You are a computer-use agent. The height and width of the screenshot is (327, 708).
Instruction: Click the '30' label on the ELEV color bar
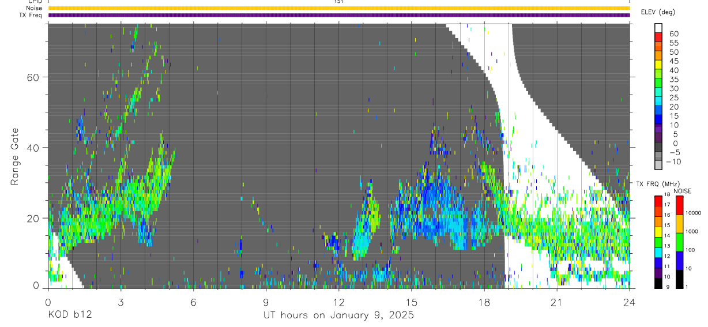[674, 88]
